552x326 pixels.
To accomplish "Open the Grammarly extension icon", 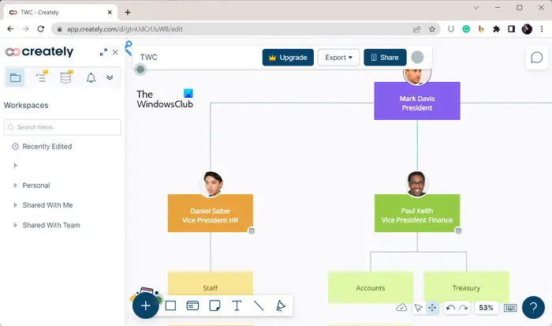I will coord(466,29).
